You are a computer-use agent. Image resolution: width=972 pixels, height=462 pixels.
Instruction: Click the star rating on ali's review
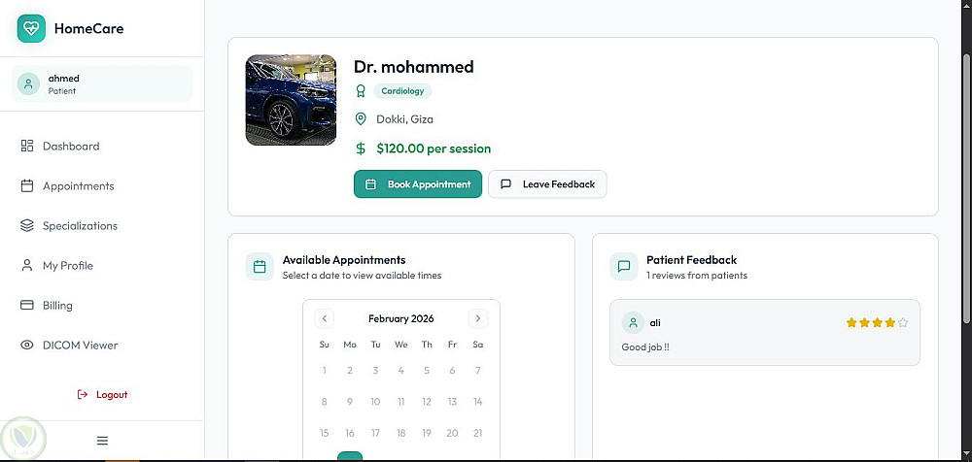coord(877,323)
